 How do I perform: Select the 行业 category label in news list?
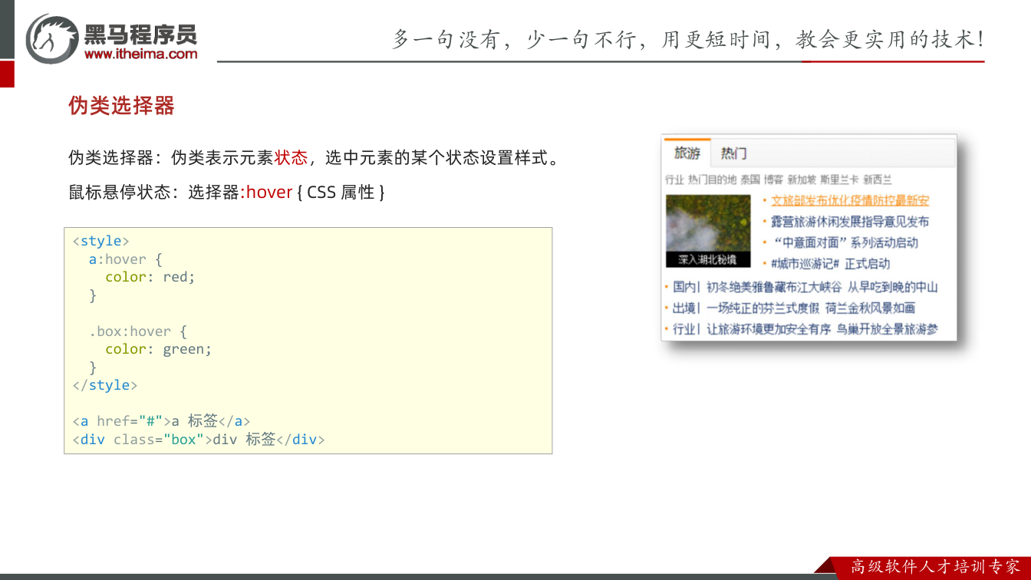tap(684, 329)
